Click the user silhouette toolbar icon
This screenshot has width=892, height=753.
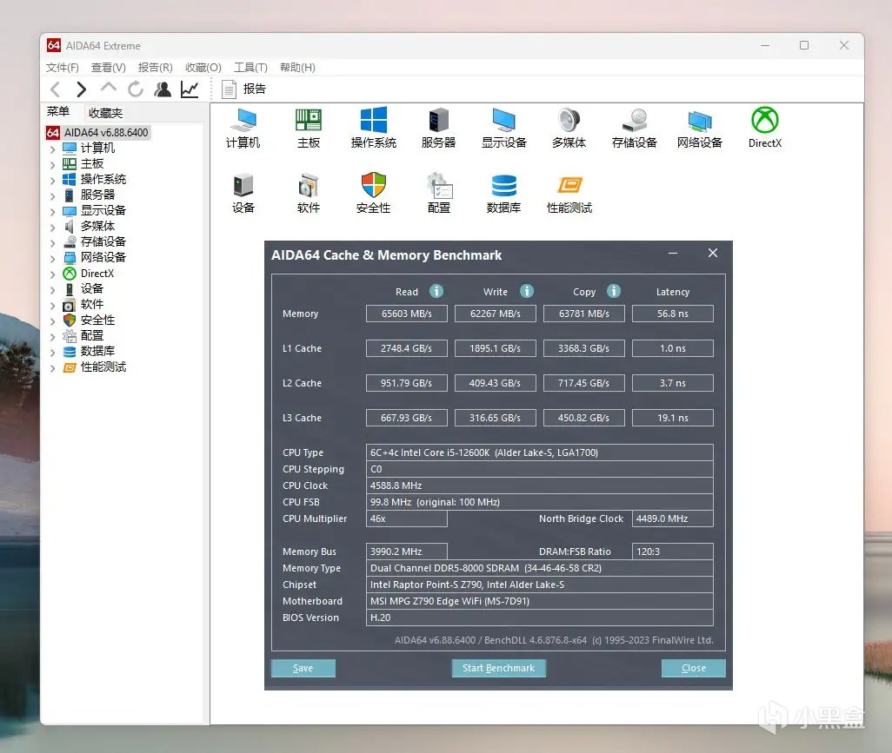pos(163,89)
